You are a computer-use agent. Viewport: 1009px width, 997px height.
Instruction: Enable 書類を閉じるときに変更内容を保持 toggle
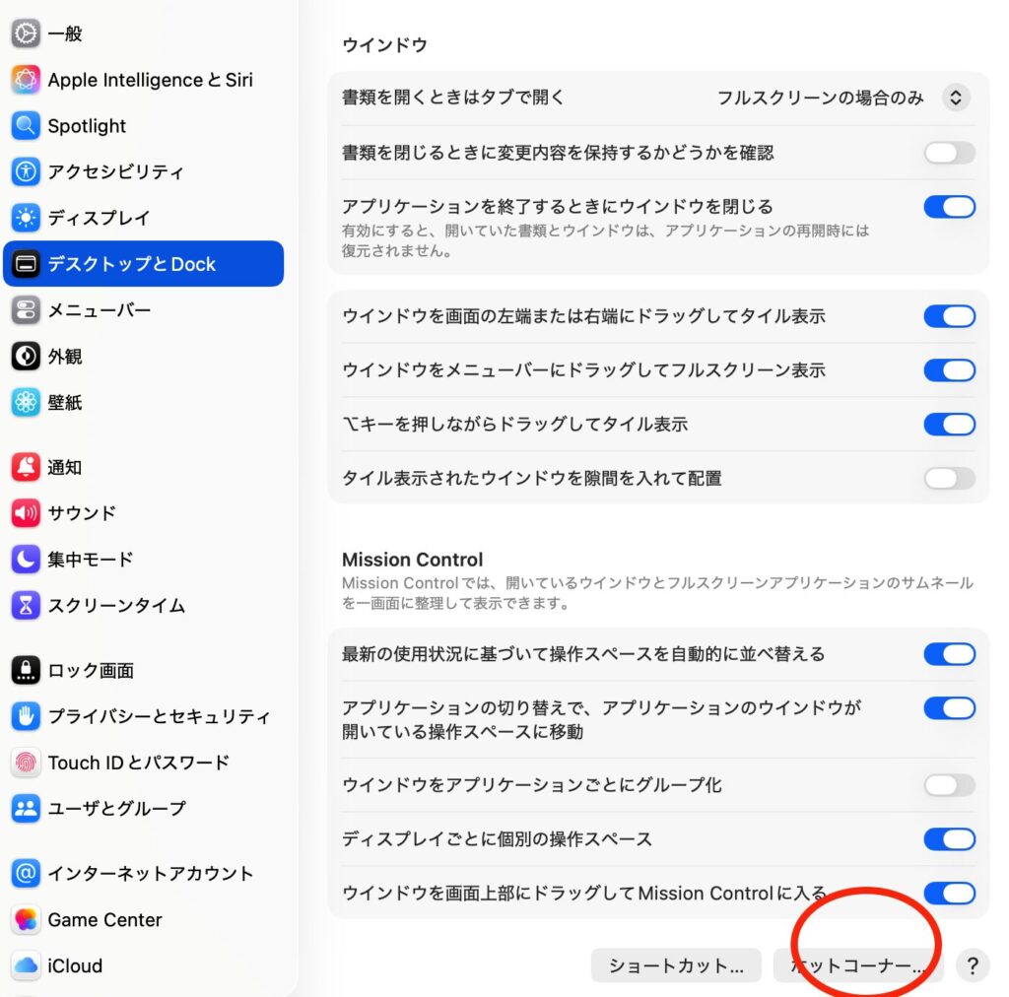[950, 153]
